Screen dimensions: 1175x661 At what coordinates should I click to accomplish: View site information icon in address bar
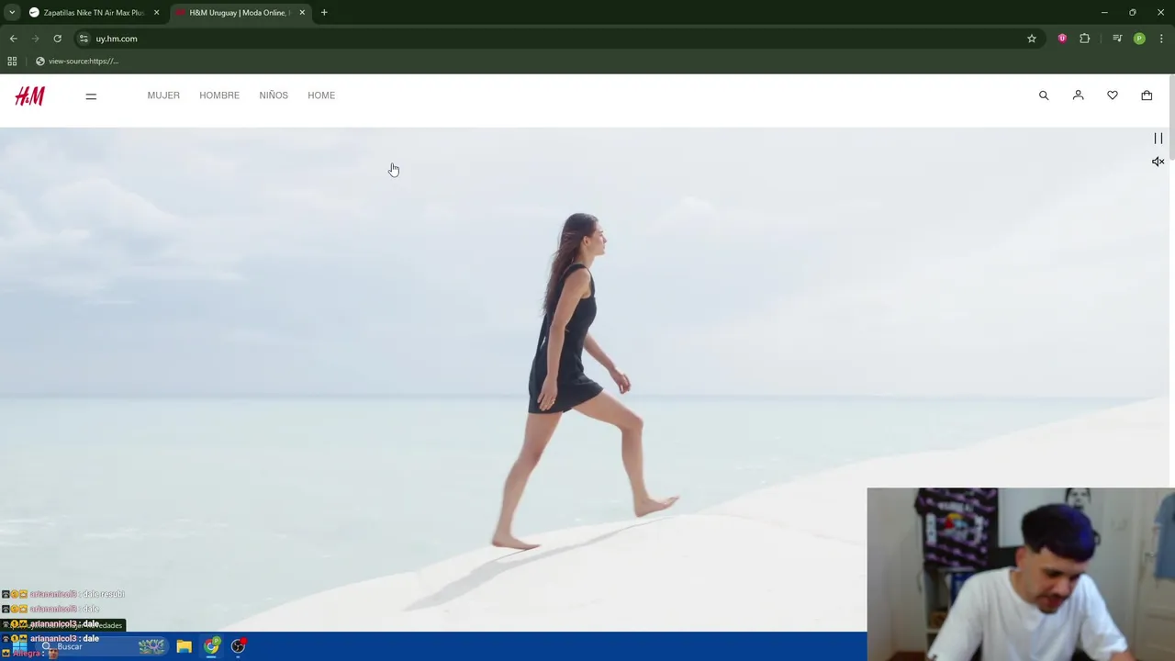pos(84,39)
